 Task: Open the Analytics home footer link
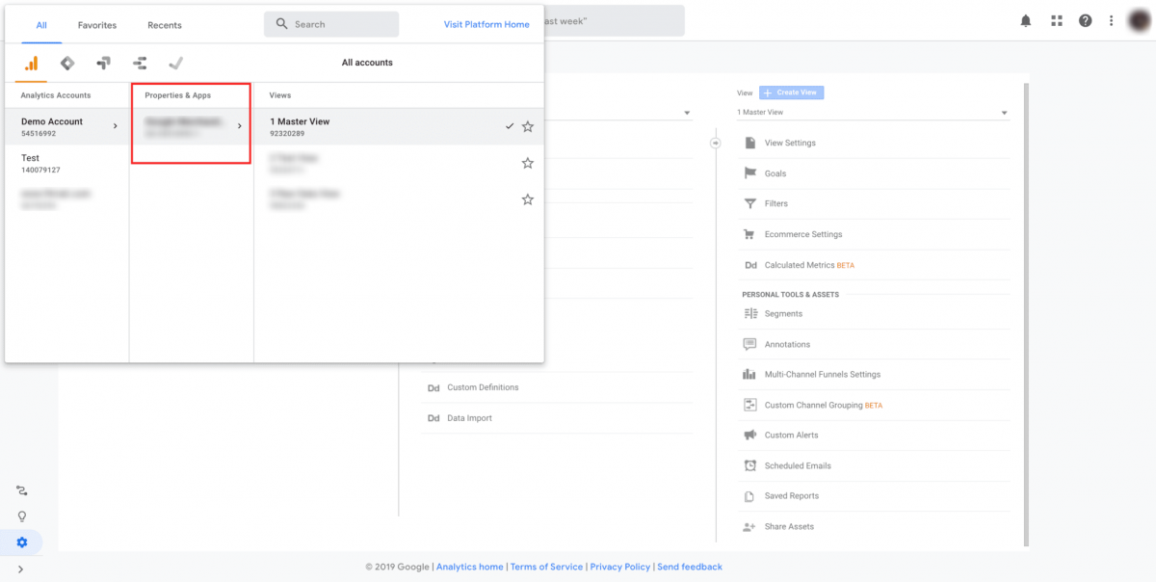pyautogui.click(x=470, y=567)
